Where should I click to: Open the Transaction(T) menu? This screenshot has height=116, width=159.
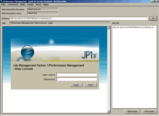click(13, 4)
